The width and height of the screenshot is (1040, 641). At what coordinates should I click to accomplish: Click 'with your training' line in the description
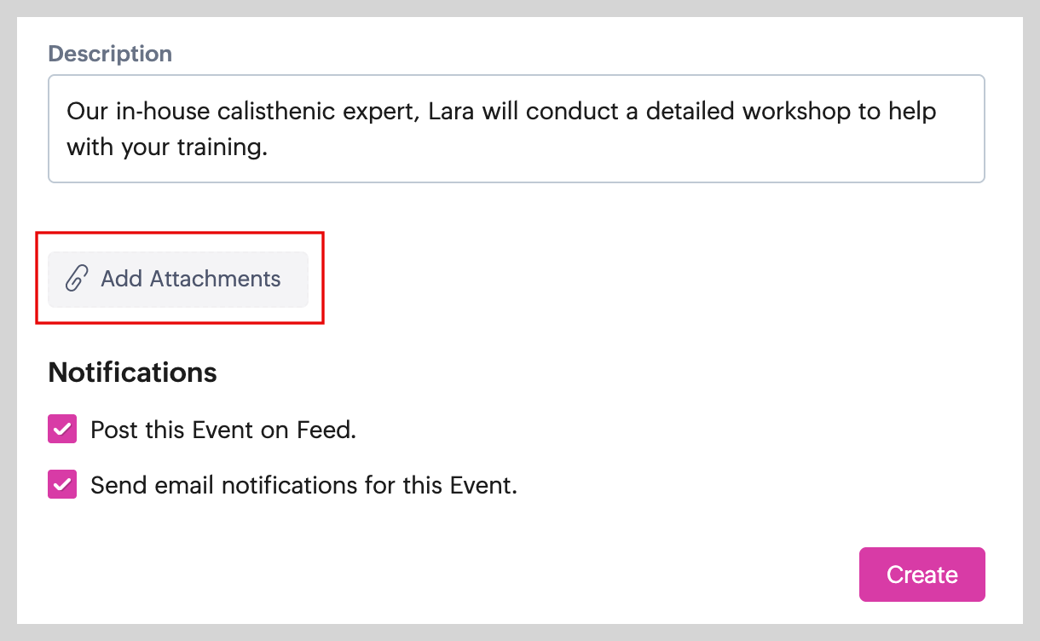point(166,147)
